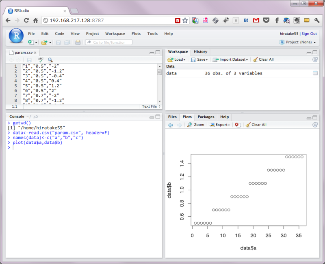Click browser reload icon
This screenshot has height=264, width=325.
coord(26,21)
